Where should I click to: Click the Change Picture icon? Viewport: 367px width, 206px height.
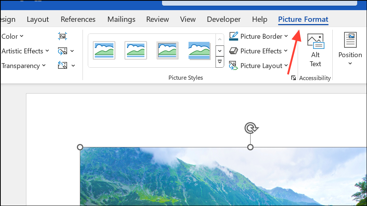tap(63, 51)
